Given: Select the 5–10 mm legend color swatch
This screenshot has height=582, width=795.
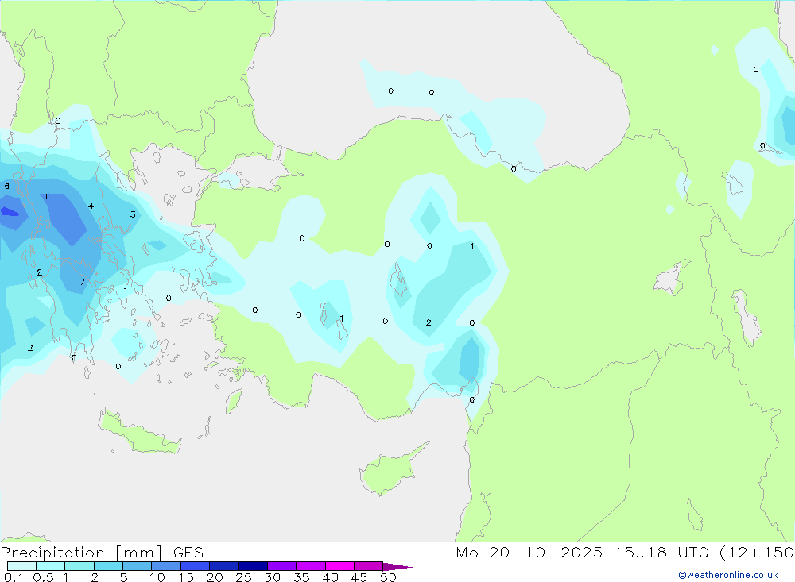Looking at the screenshot, I should 137,566.
